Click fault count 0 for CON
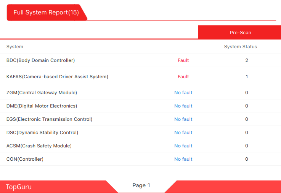This screenshot has height=193, width=281. (247, 159)
